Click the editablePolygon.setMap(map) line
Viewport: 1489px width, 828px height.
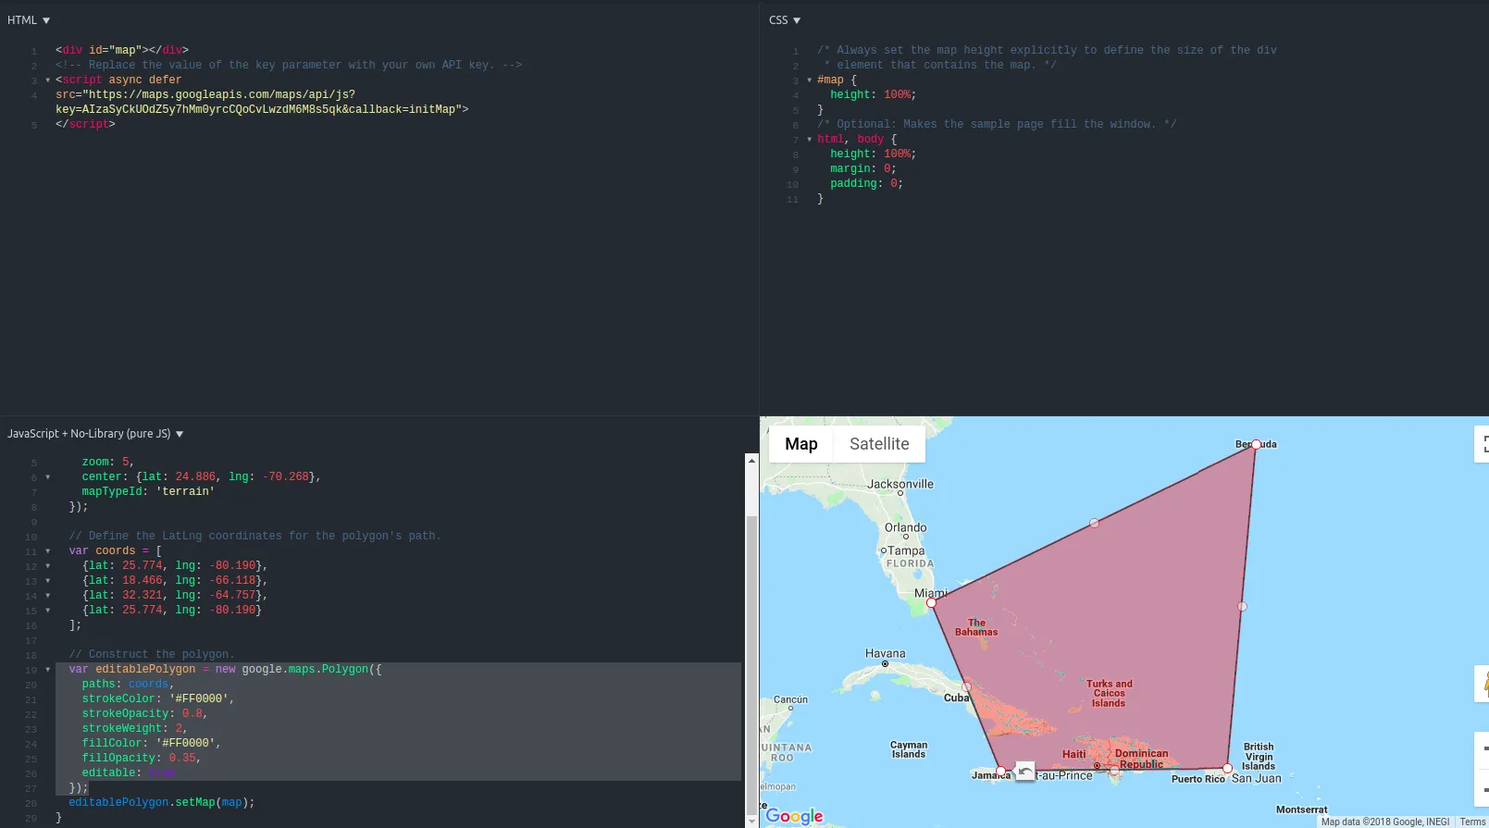click(162, 802)
